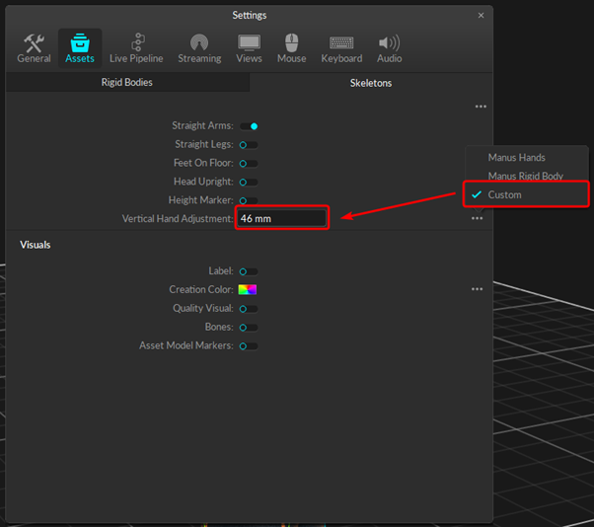The width and height of the screenshot is (594, 527).
Task: Choose Manus Hands from the menu
Action: point(516,158)
